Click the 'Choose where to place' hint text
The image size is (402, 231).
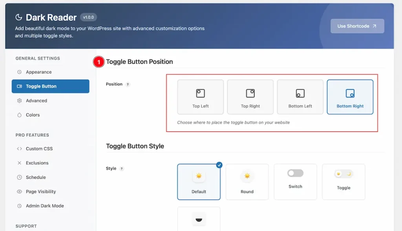pyautogui.click(x=233, y=122)
